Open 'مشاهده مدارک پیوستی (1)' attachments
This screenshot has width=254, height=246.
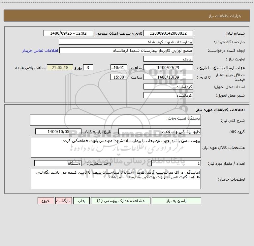[121, 200]
